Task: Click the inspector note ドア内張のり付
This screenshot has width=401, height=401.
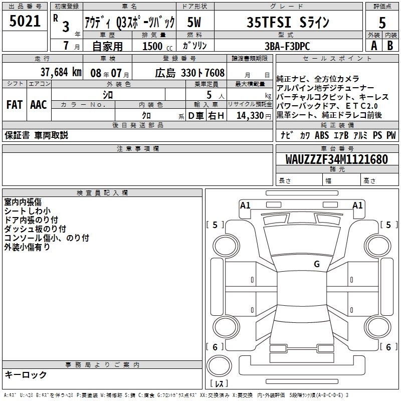Action: 31,220
